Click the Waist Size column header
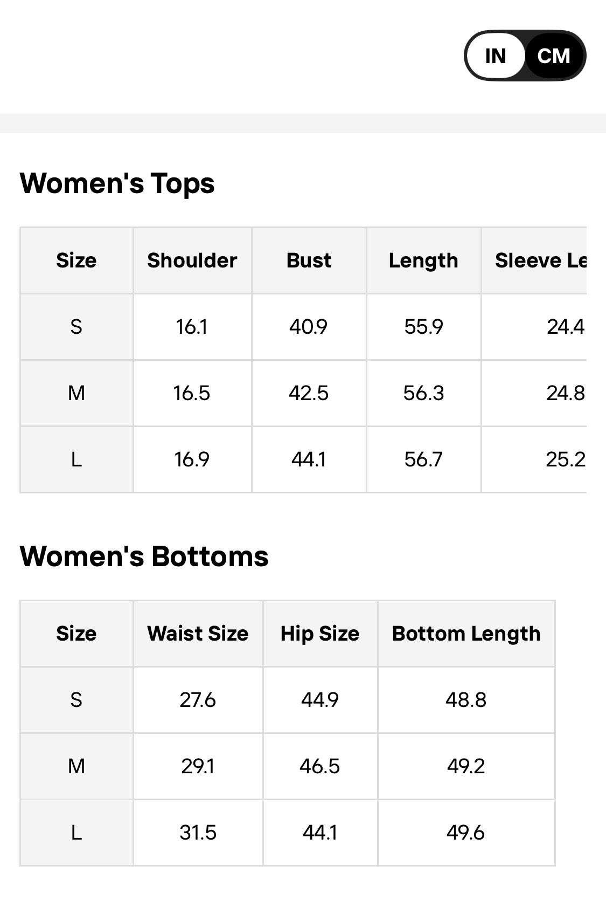The height and width of the screenshot is (907, 606). 198,634
